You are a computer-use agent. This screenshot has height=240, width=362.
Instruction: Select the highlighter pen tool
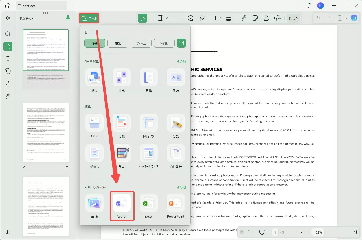[202, 18]
